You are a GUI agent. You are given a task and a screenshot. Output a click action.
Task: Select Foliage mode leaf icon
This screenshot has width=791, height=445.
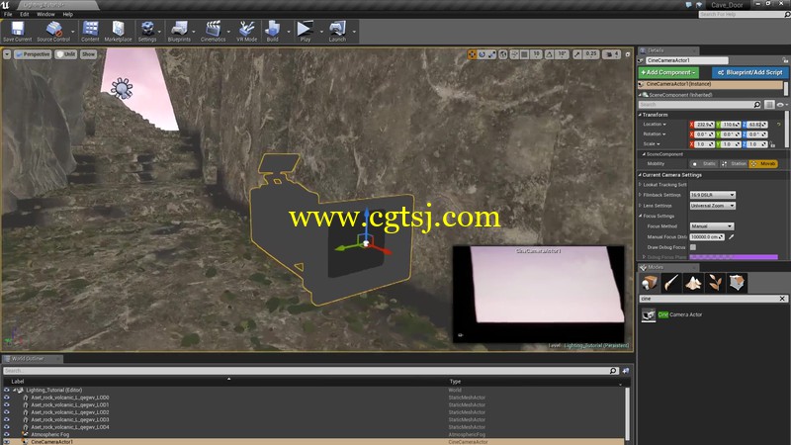715,283
